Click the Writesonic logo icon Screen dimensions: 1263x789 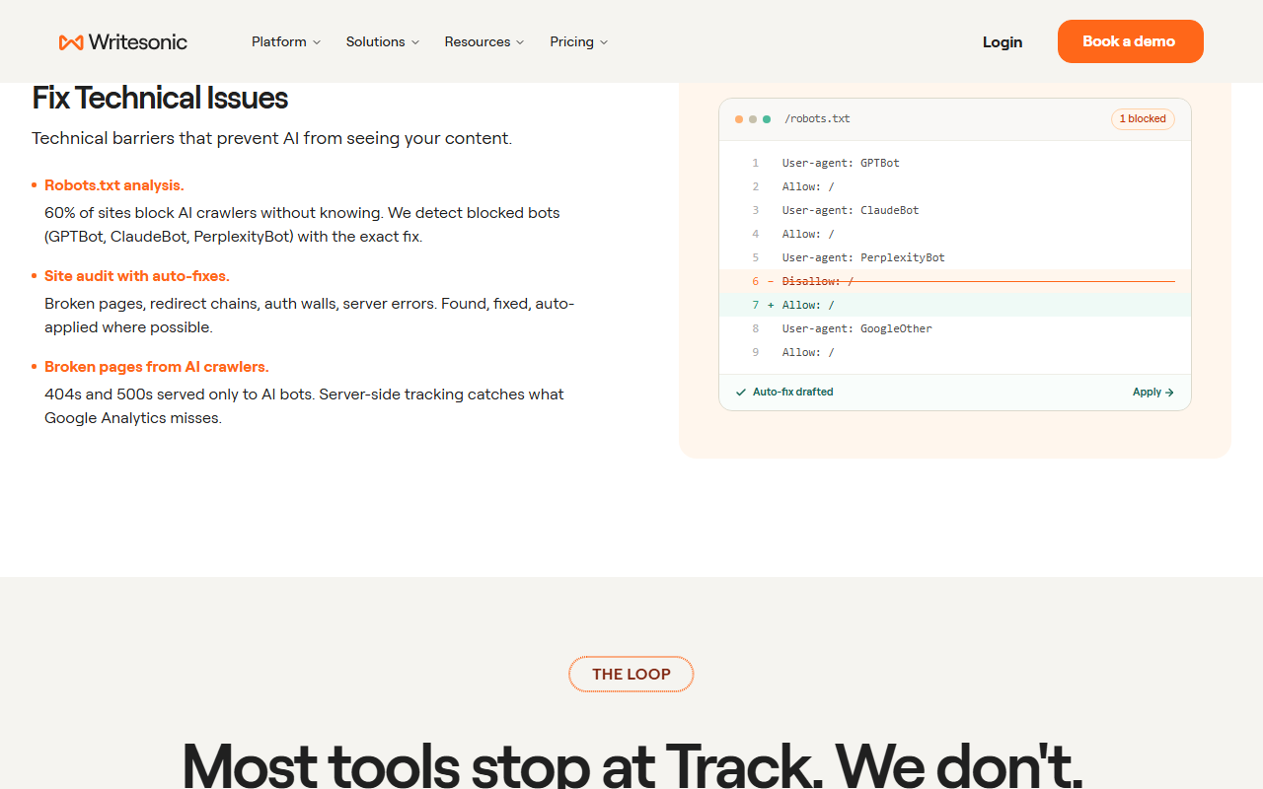point(71,42)
